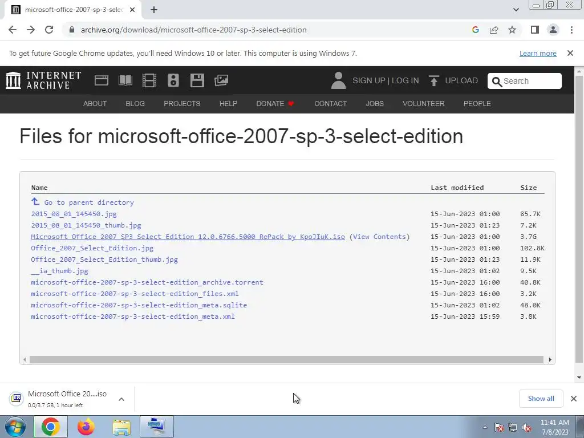Viewport: 584px width, 438px height.
Task: Download the _archive.torrent file
Action: 147,282
